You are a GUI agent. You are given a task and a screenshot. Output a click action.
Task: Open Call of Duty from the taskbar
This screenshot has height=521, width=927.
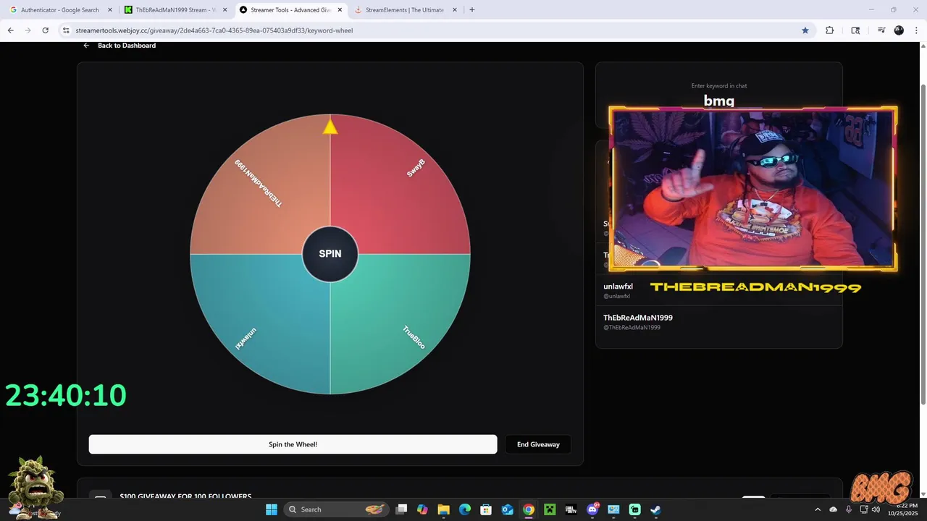571,509
